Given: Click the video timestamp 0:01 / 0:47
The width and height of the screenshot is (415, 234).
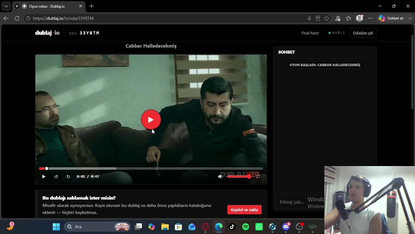Looking at the screenshot, I should pos(88,176).
